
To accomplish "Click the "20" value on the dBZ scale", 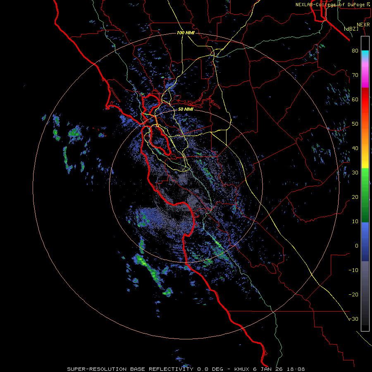I will point(355,197).
